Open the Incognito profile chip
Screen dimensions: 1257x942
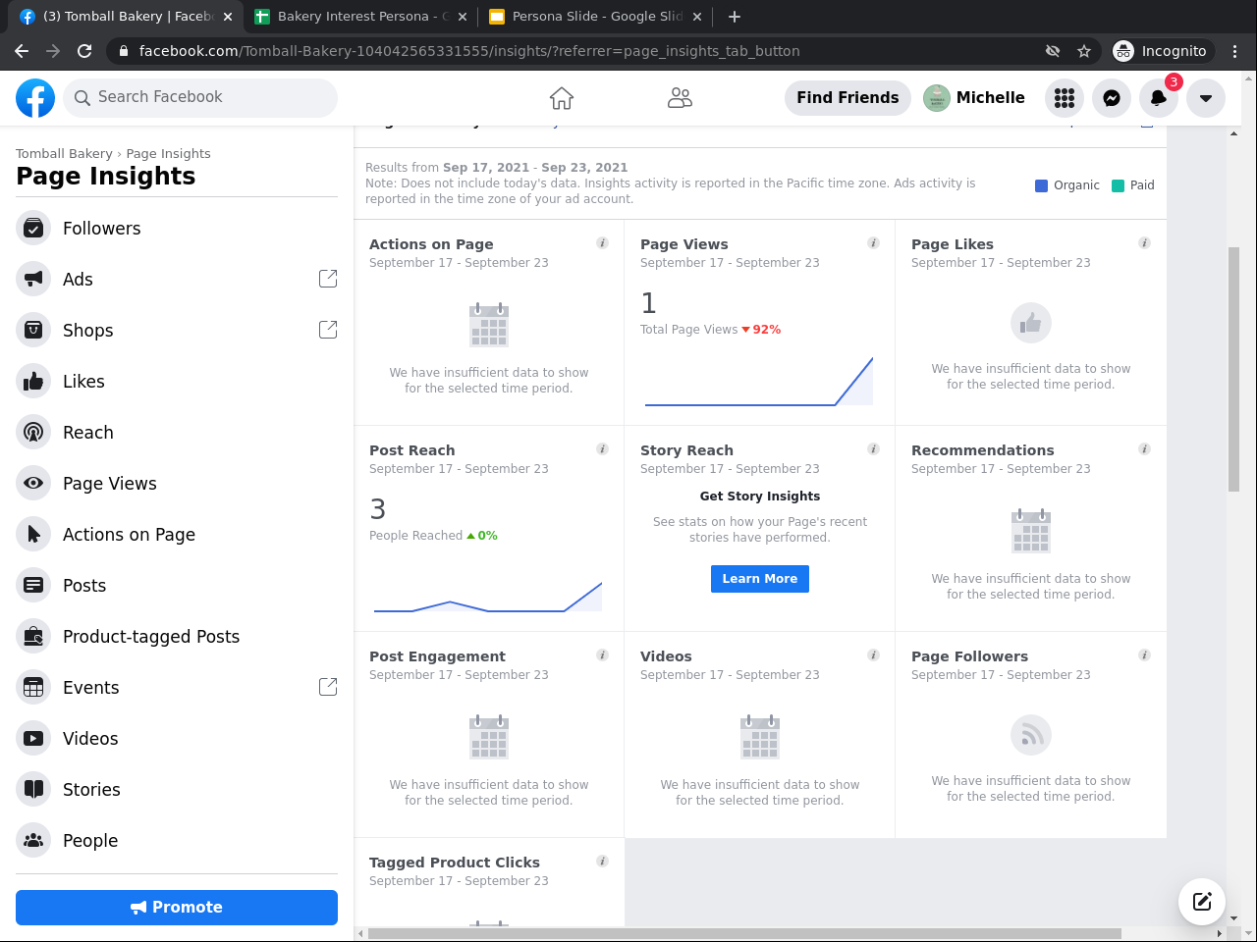pyautogui.click(x=1161, y=51)
